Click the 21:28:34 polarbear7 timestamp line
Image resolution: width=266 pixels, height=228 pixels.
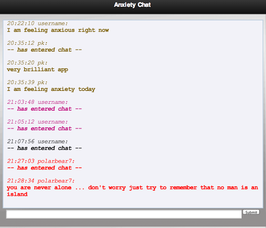[41, 181]
